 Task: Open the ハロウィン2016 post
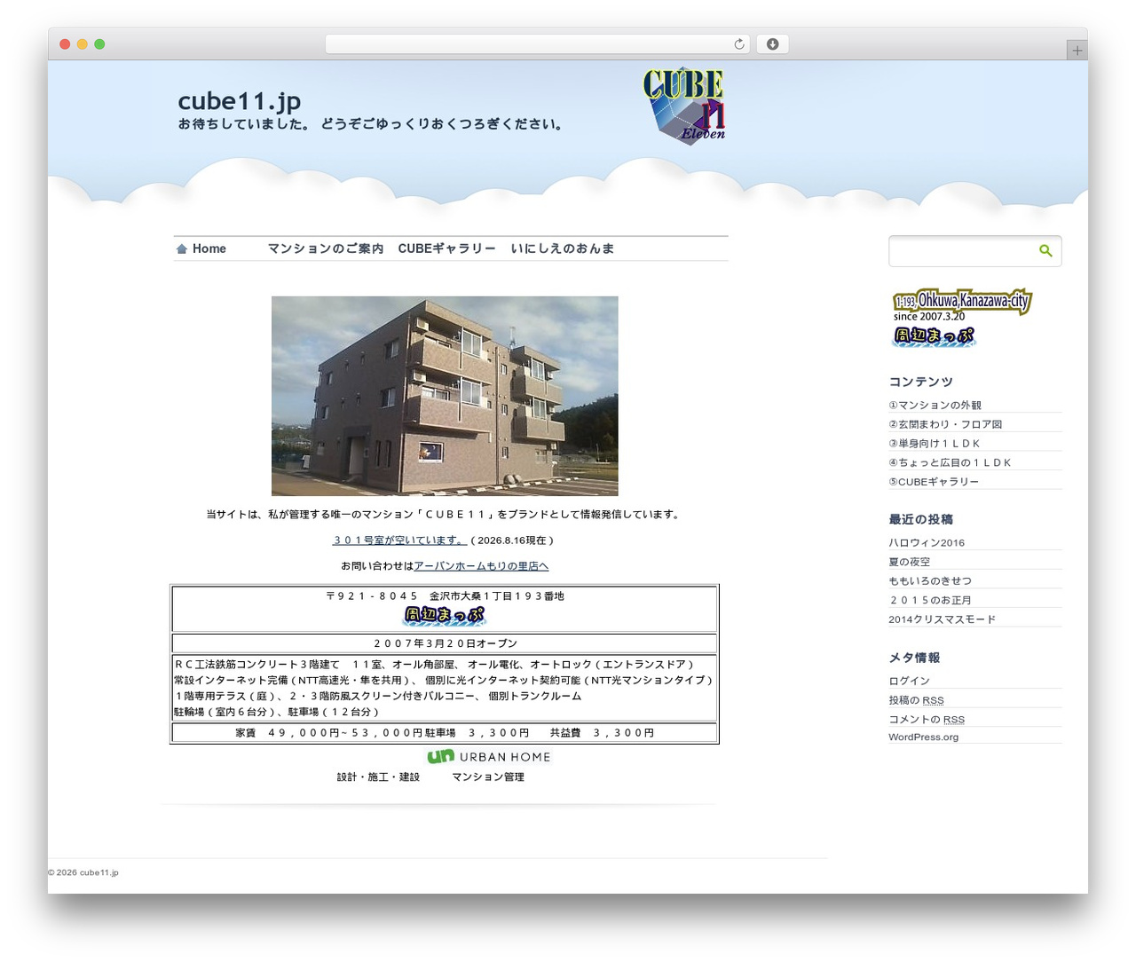927,543
